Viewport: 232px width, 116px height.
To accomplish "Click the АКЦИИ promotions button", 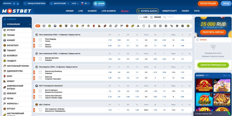I will [99, 4].
